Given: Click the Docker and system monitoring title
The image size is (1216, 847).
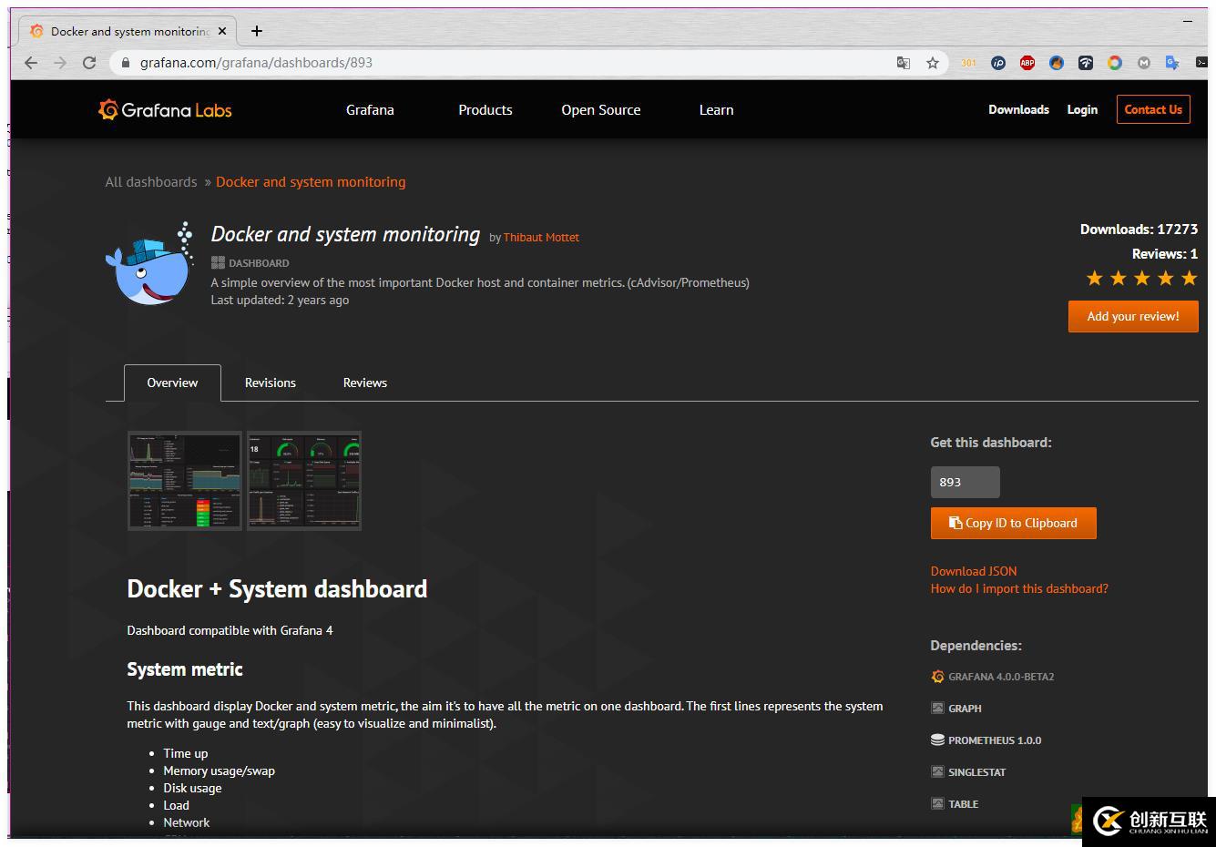Looking at the screenshot, I should pyautogui.click(x=345, y=235).
